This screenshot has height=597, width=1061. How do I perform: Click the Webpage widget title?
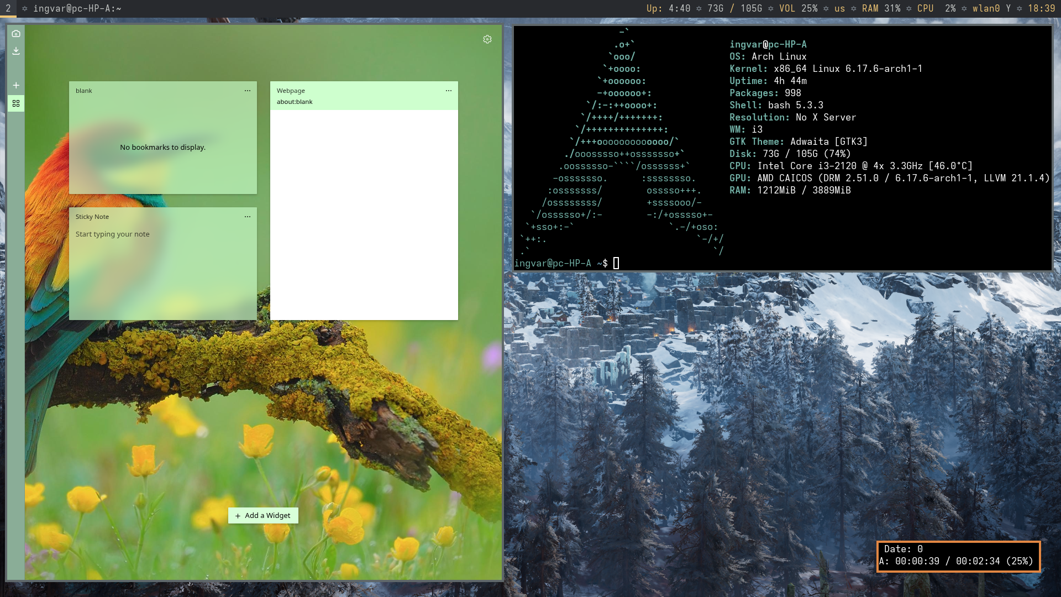[x=291, y=91]
